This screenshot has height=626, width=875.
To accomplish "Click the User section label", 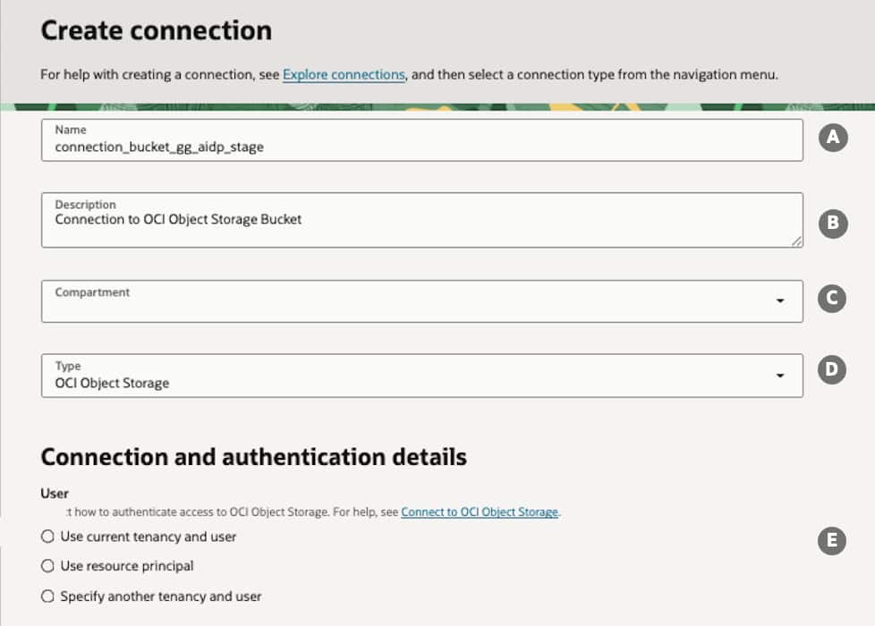I will tap(55, 493).
